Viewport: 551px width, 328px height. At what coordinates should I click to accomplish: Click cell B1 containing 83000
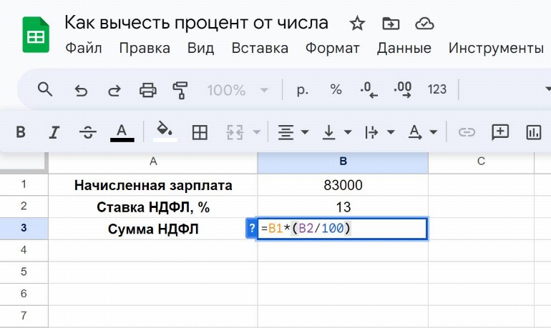point(343,185)
